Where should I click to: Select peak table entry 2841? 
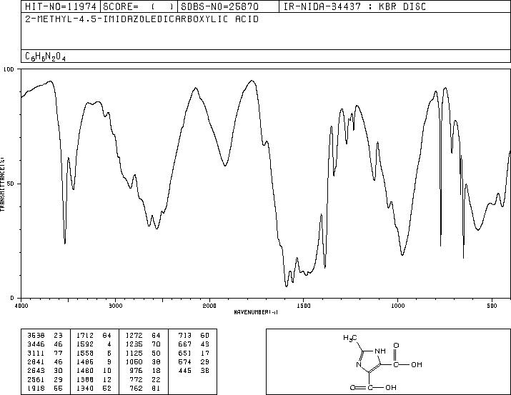point(36,361)
